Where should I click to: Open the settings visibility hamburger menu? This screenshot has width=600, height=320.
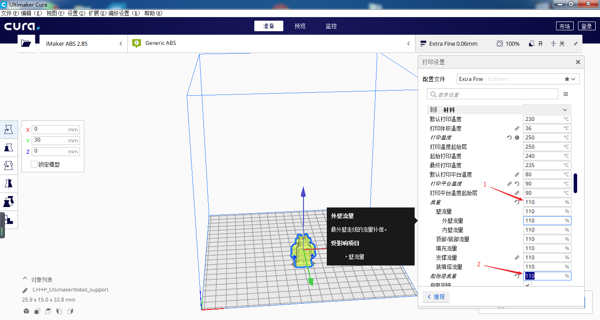coord(566,94)
